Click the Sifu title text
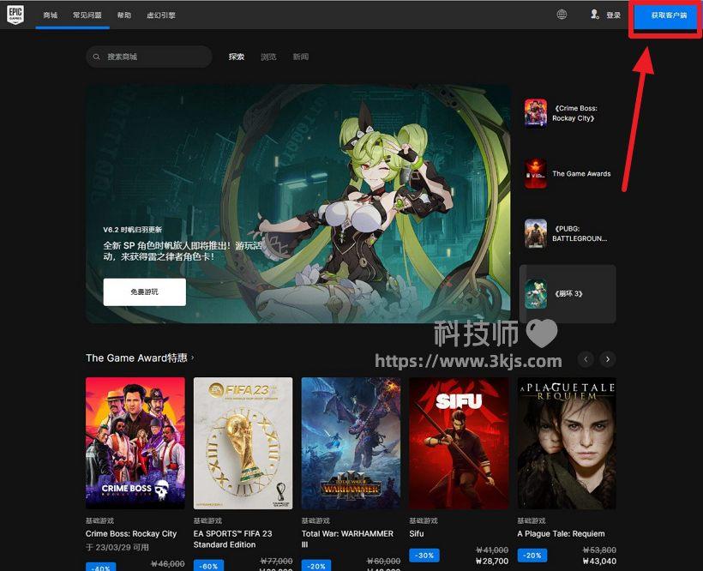The width and height of the screenshot is (703, 571). 417,534
